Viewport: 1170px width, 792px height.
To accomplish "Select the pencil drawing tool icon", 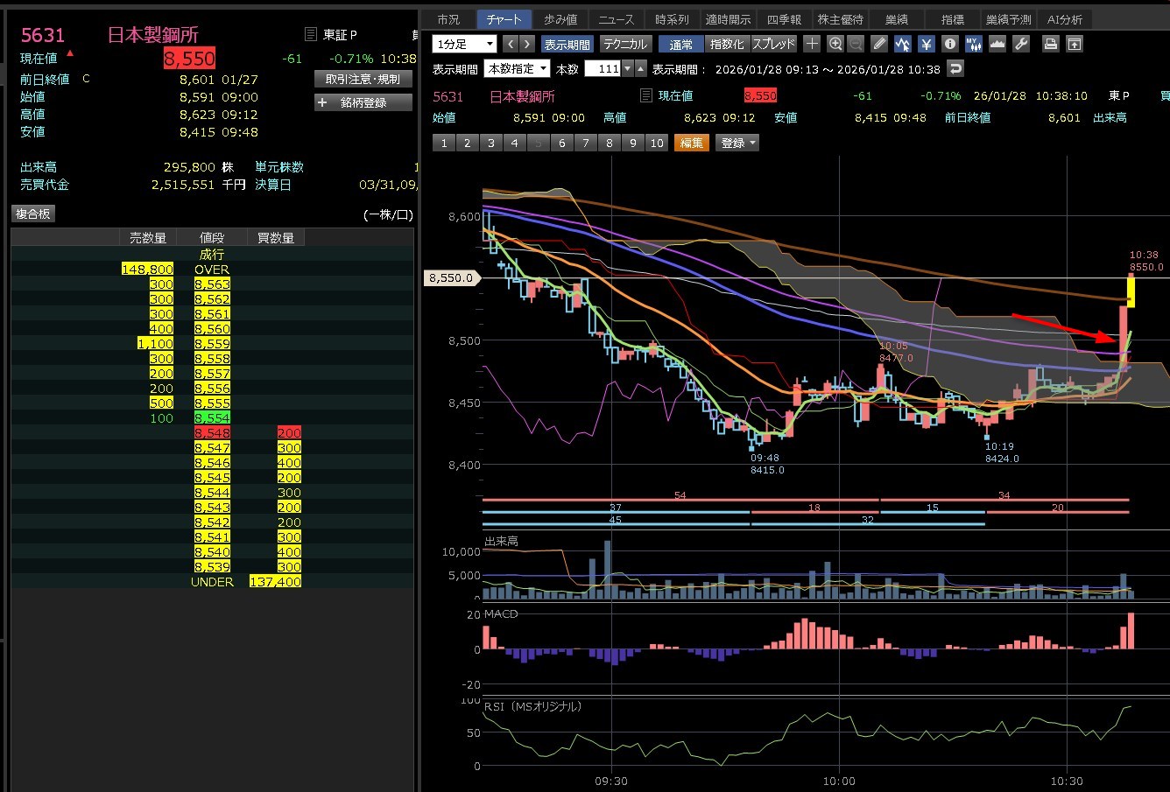I will coord(880,44).
